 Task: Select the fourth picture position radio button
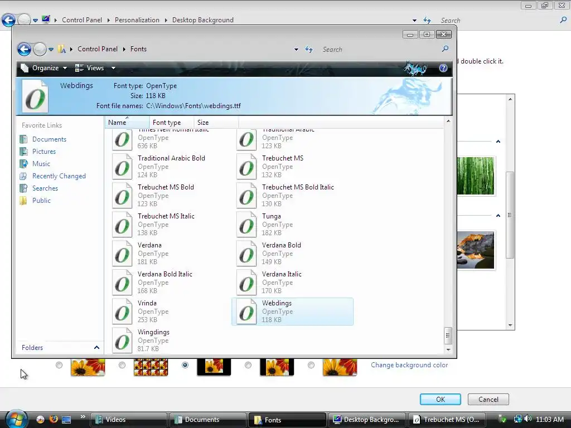pyautogui.click(x=248, y=365)
